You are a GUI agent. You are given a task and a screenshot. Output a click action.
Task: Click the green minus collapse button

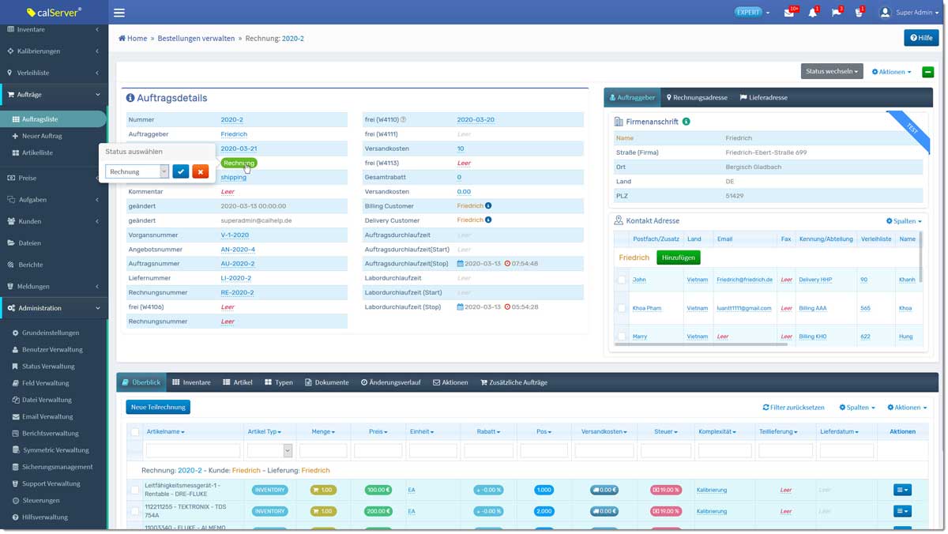[x=927, y=72]
